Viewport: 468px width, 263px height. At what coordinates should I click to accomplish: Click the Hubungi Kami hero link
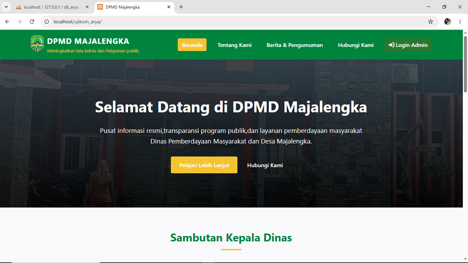click(x=265, y=165)
